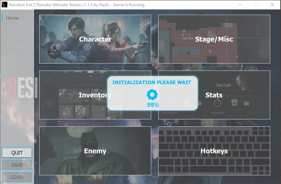Viewport: 281px width, 184px height.
Task: Open the Inventory section tile
Action: tap(95, 95)
